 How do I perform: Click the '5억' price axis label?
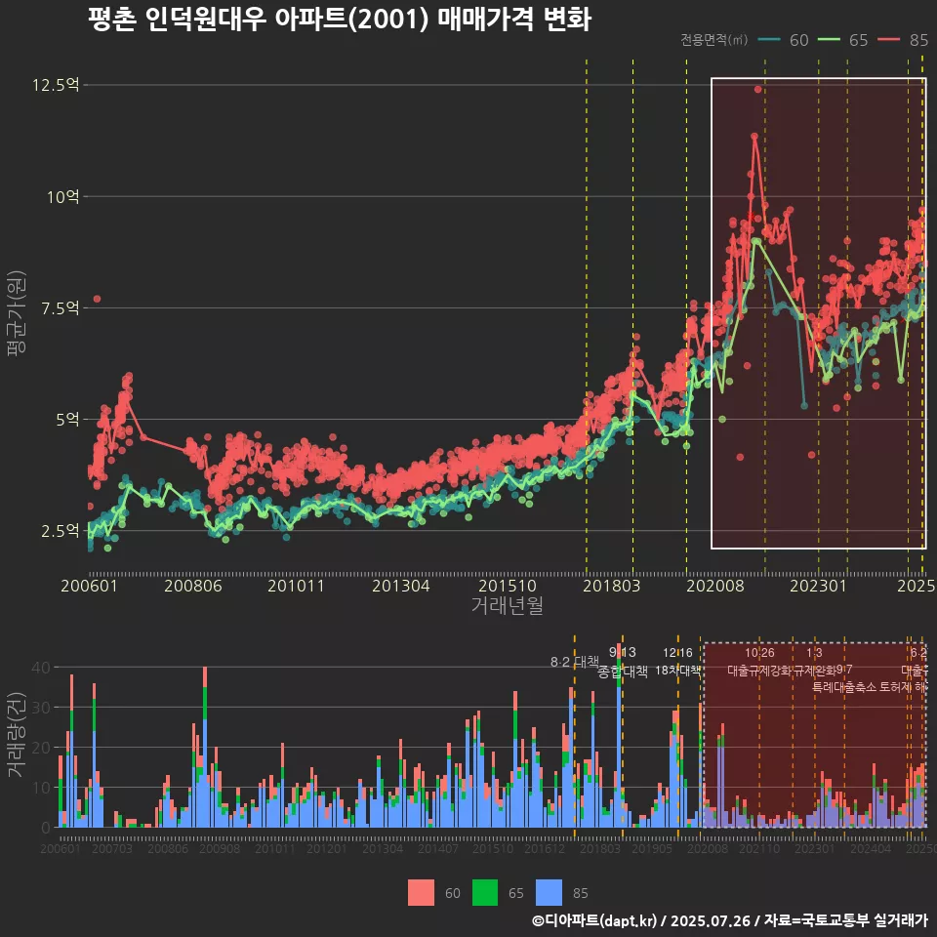pyautogui.click(x=67, y=420)
